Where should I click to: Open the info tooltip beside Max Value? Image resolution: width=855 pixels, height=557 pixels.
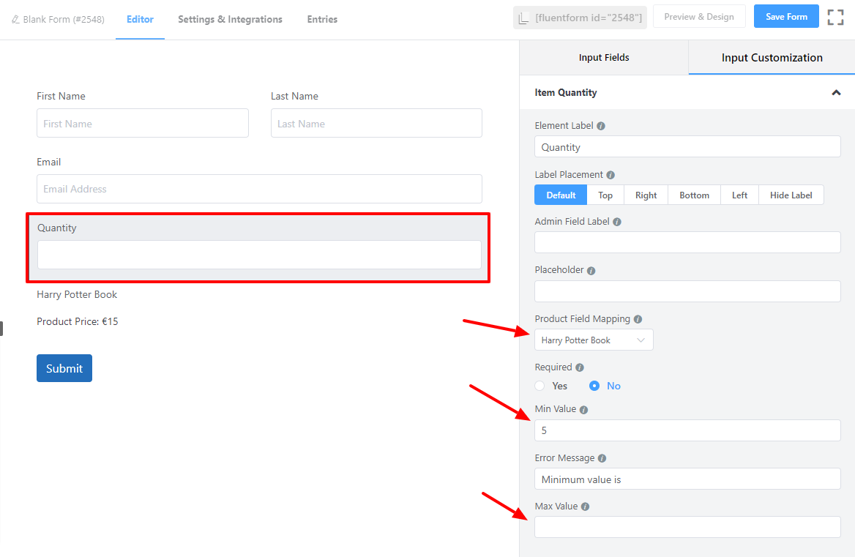tap(585, 506)
